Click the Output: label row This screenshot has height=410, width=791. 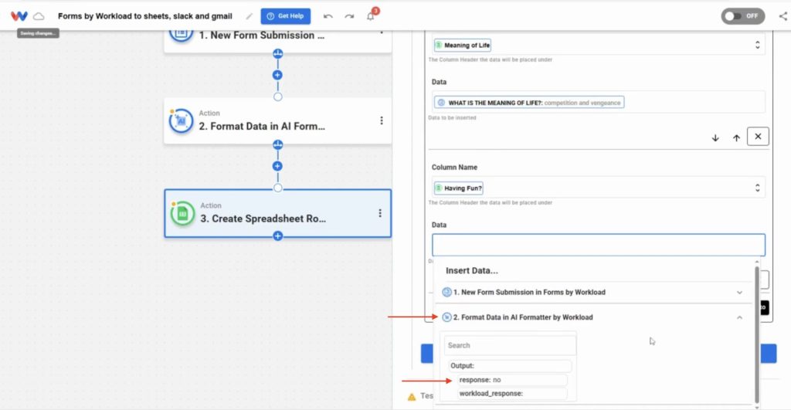point(510,366)
